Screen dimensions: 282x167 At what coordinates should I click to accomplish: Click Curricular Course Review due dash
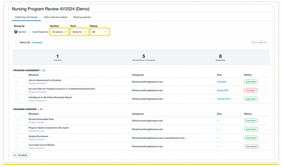point(218,146)
